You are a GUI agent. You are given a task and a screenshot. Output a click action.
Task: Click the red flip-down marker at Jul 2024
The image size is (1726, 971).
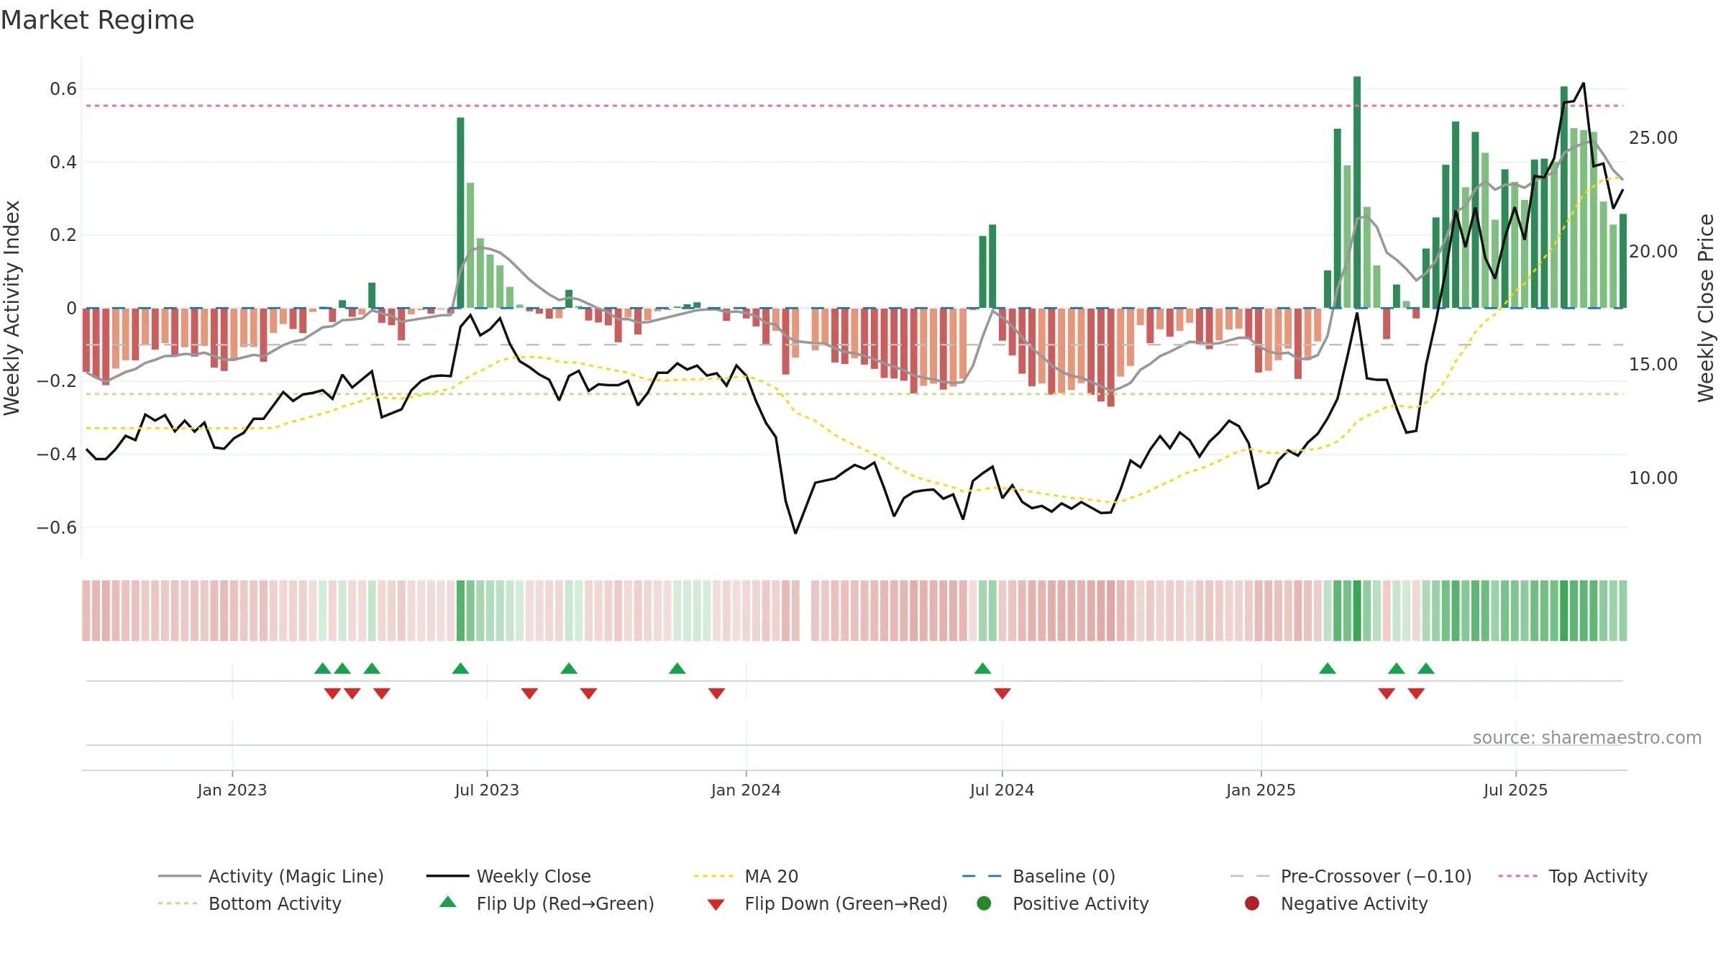coord(1003,693)
